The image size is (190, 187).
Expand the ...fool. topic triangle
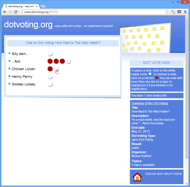coord(10,61)
